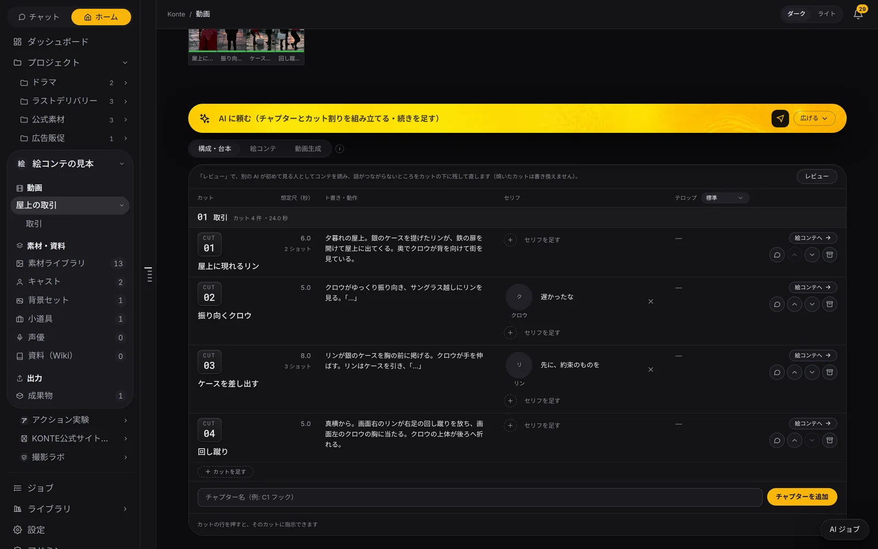Open comment for CUT 01 row
This screenshot has height=549, width=878.
(x=777, y=255)
